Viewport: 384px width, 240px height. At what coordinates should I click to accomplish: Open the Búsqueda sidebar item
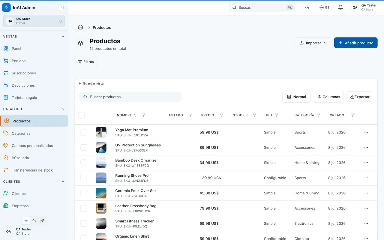34,158
